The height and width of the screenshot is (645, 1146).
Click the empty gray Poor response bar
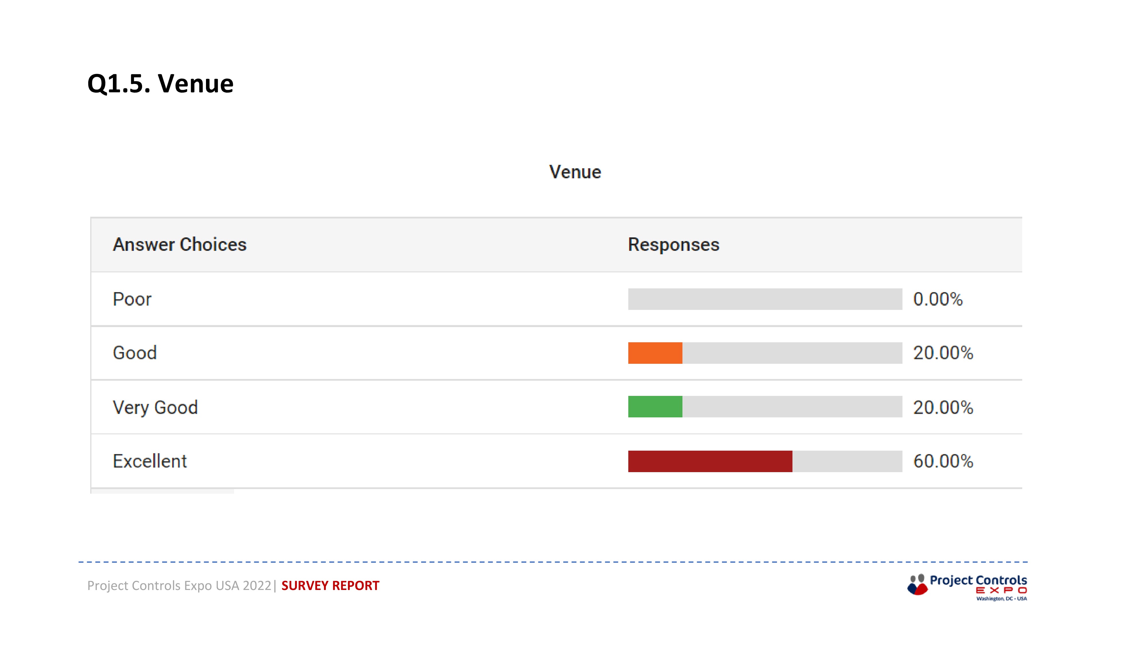(x=765, y=299)
